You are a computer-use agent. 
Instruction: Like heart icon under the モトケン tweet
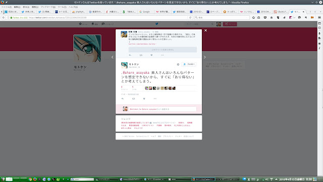pyautogui.click(x=144, y=99)
